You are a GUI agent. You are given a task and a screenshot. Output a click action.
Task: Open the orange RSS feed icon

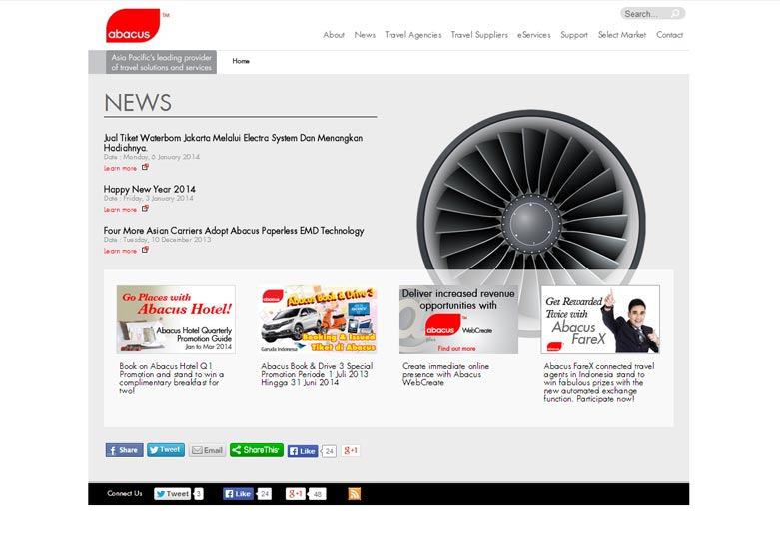pos(354,494)
